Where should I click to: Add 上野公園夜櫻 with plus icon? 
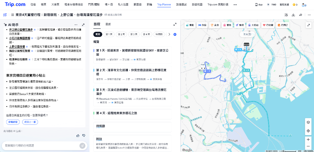point(27,47)
